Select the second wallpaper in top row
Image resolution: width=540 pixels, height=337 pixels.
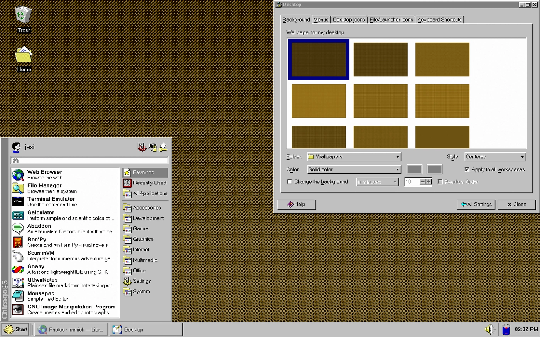pyautogui.click(x=380, y=59)
